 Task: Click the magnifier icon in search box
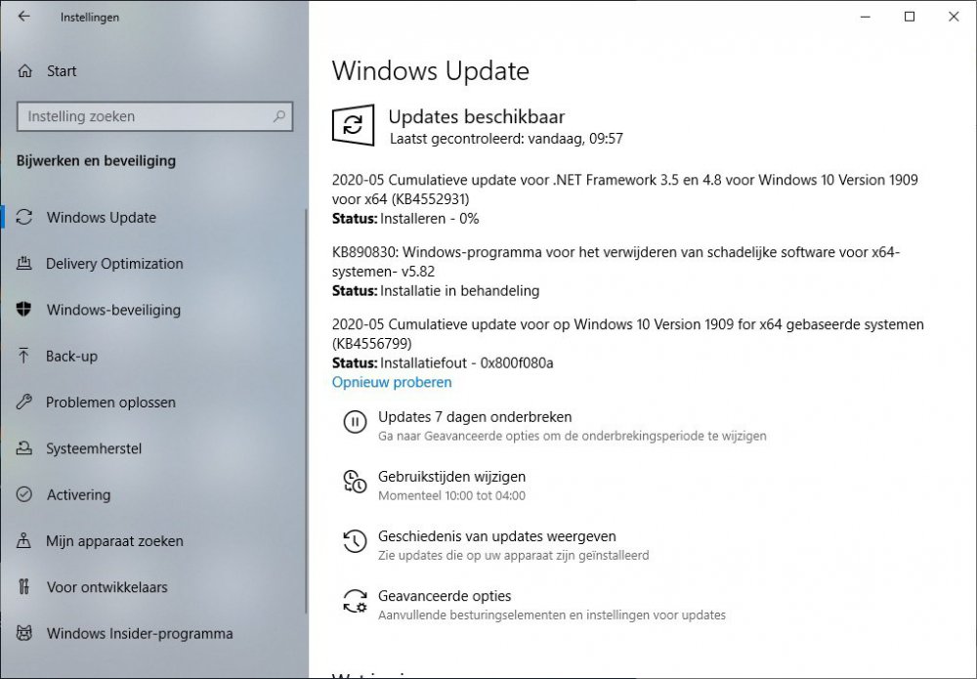coord(279,116)
